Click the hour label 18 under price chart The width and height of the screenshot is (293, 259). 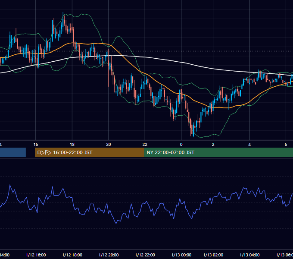point(72,145)
